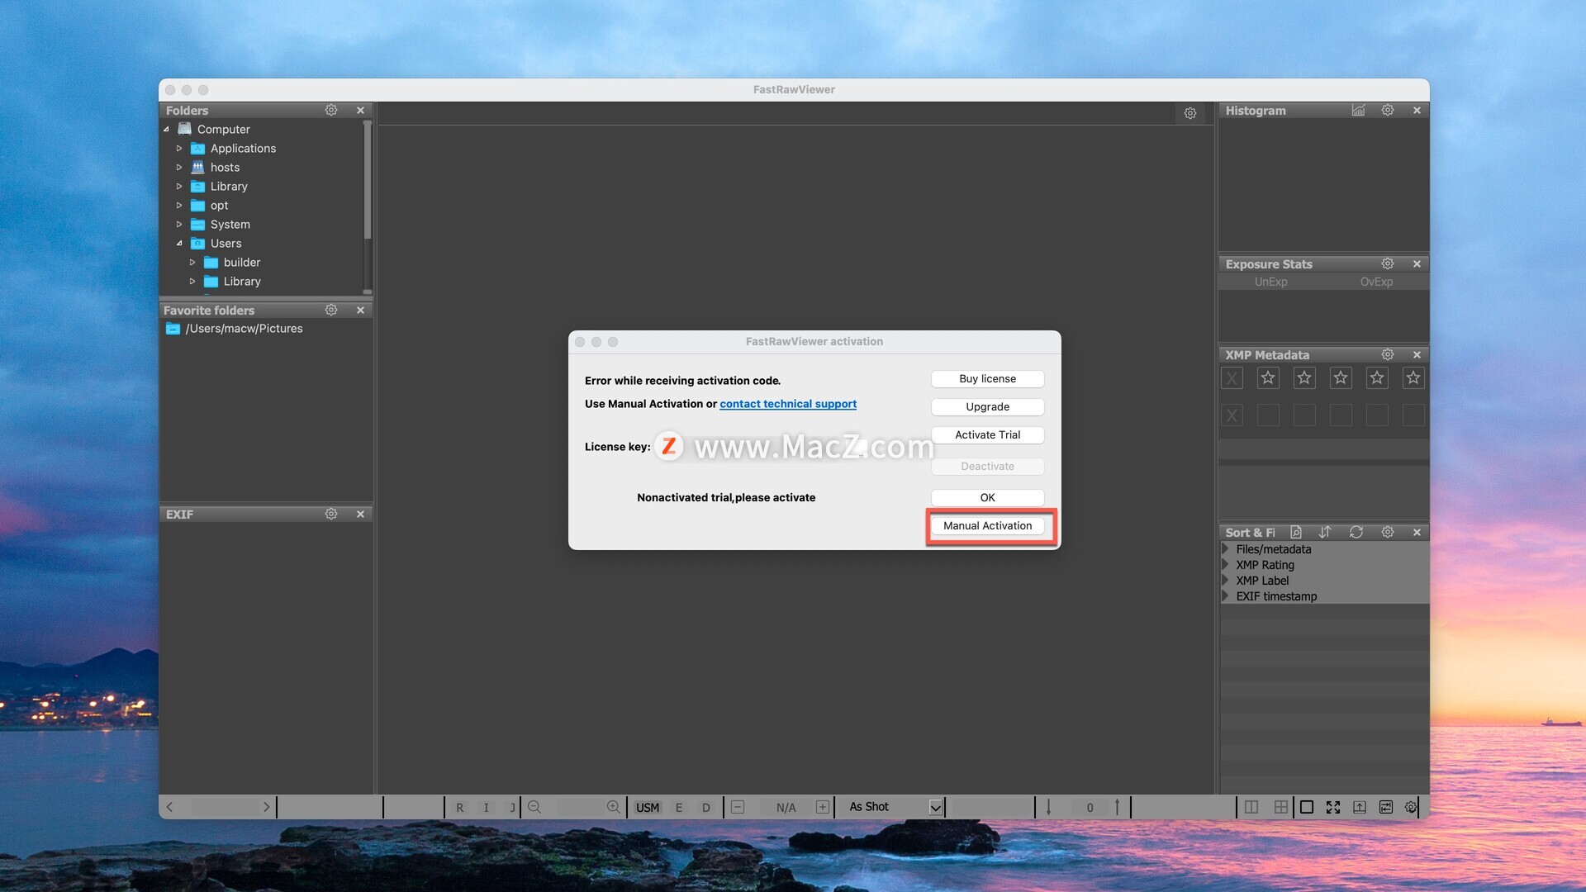Open Folders panel settings gear
Viewport: 1586px width, 892px height.
click(331, 110)
